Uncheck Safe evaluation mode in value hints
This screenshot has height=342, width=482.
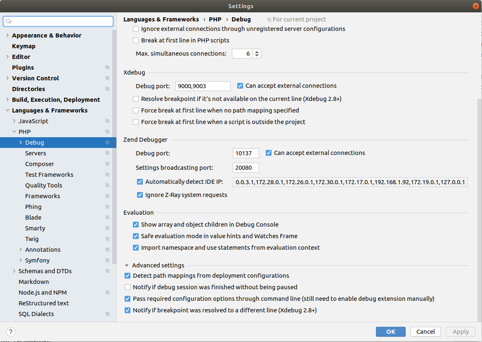pos(135,236)
